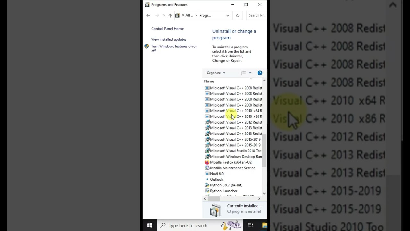Click the All breadcrumb in address bar
Viewport: 410px width, 231px height.
[x=189, y=15]
